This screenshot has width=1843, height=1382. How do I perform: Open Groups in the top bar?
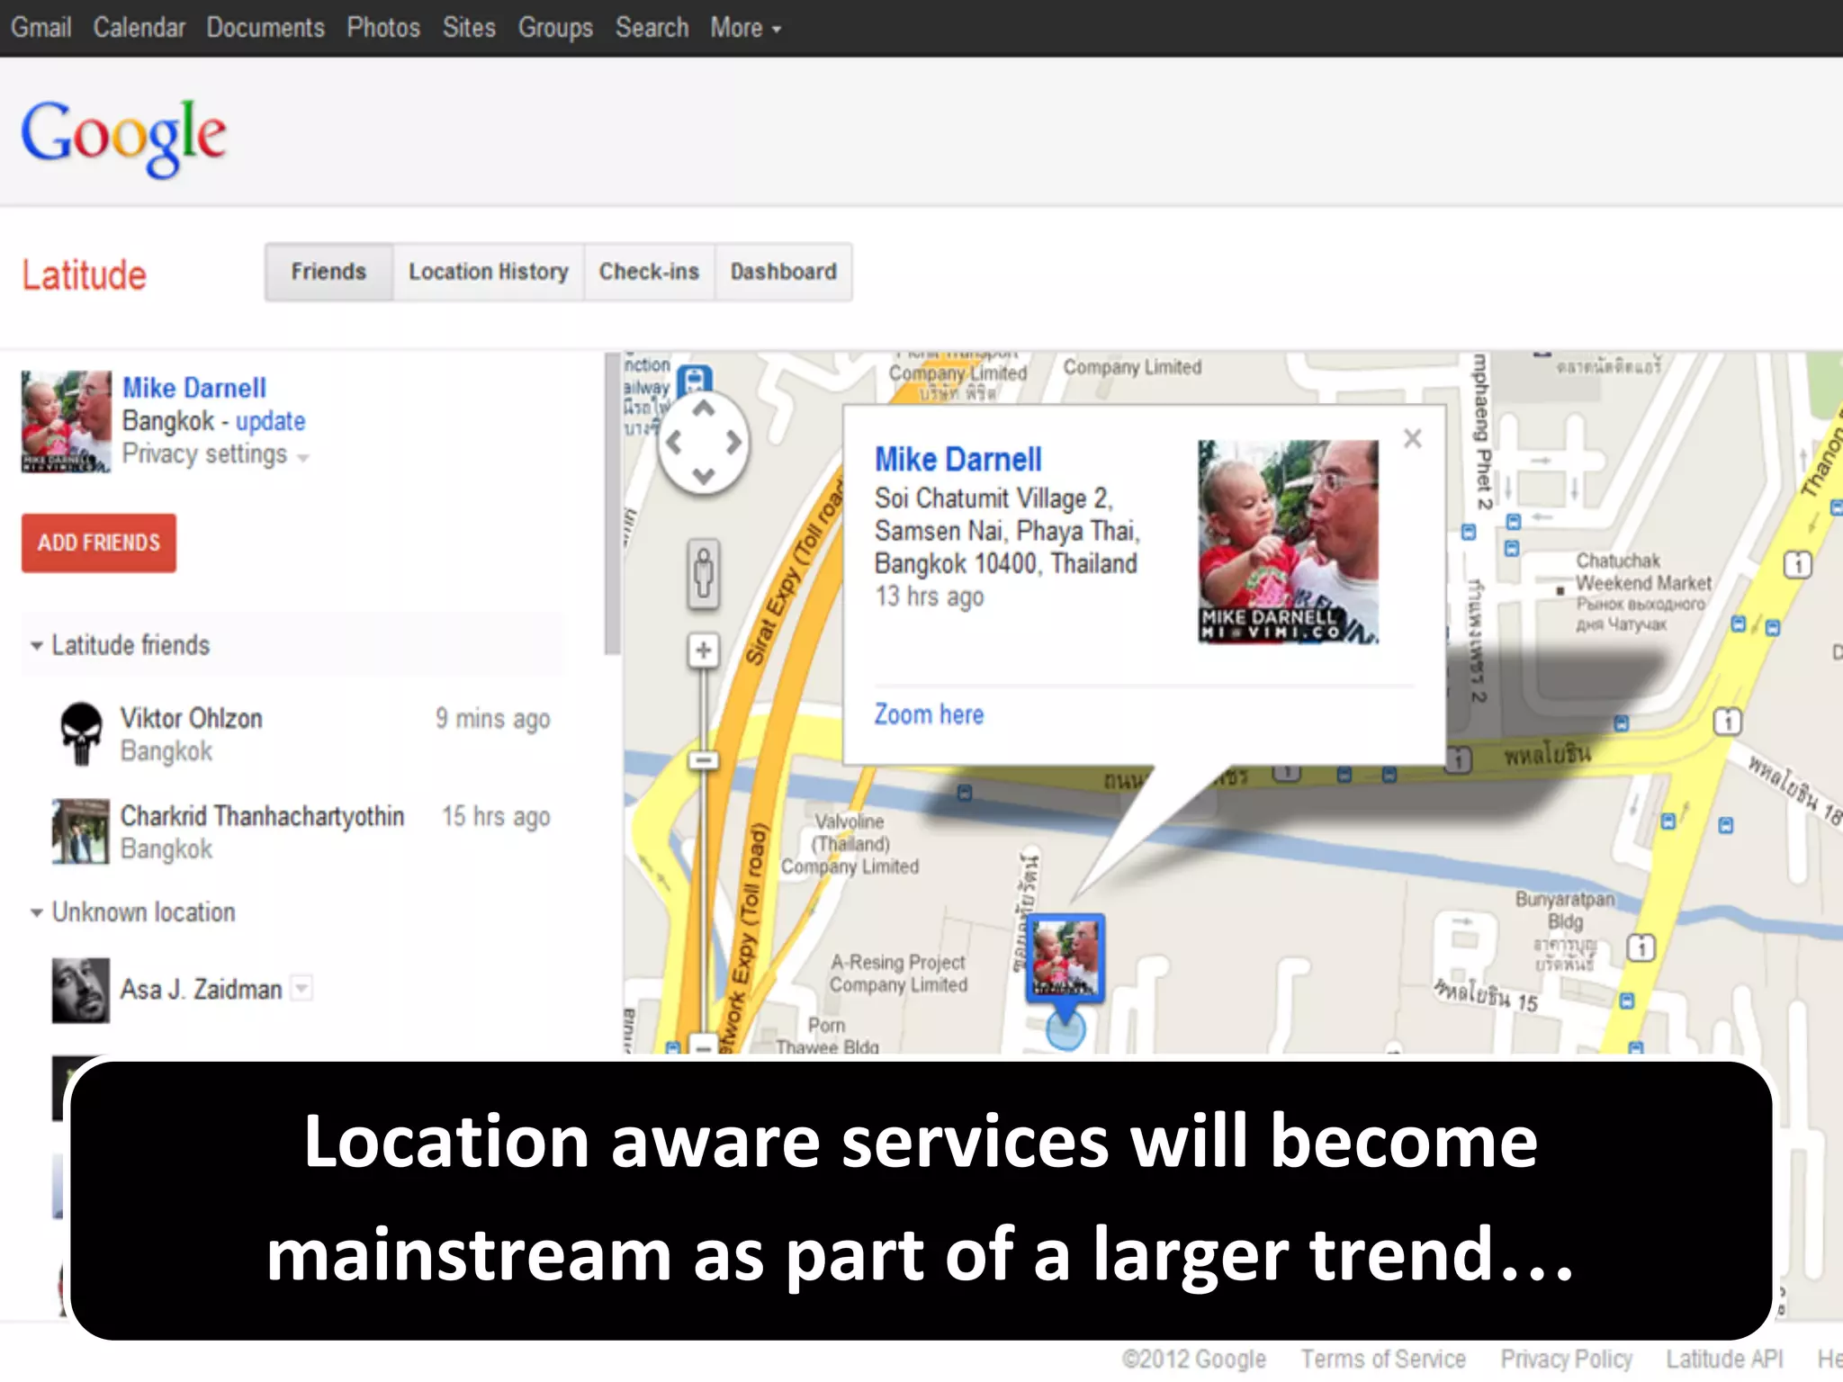(555, 28)
